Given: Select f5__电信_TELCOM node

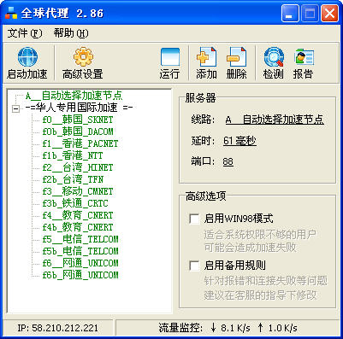Looking at the screenshot, I should tap(80, 239).
